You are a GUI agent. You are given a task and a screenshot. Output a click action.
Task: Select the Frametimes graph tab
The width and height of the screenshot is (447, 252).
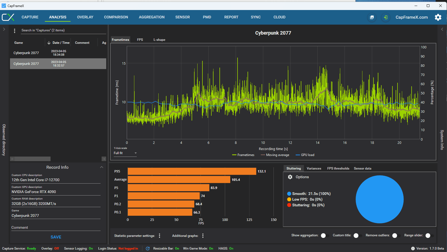click(121, 40)
